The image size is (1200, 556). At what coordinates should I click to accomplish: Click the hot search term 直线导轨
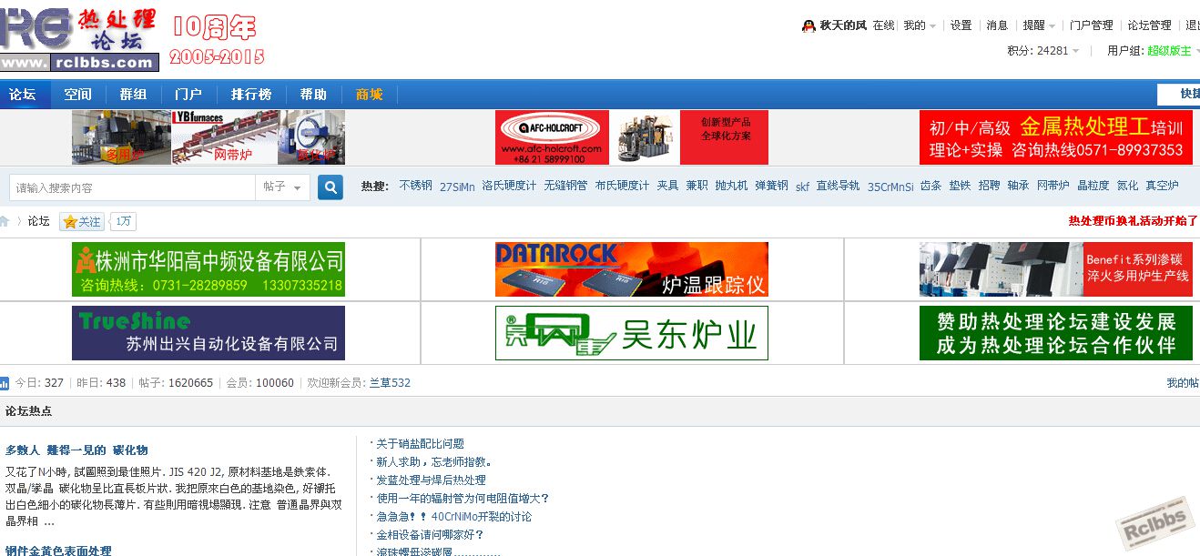point(838,186)
